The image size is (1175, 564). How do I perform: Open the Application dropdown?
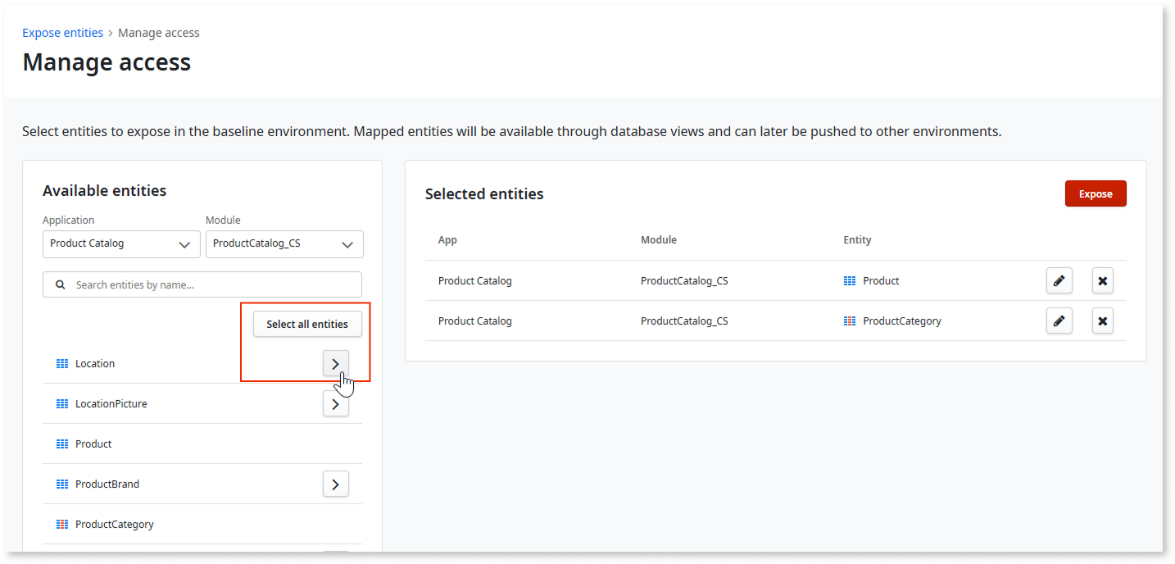[121, 243]
